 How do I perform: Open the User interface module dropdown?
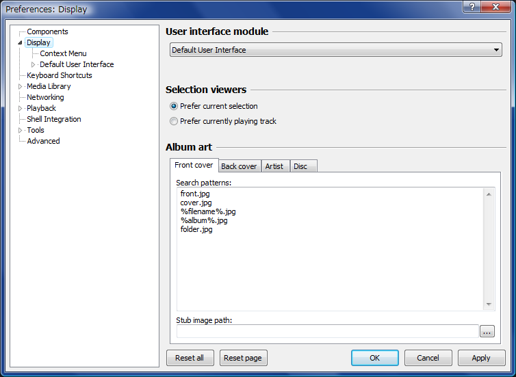tap(335, 50)
